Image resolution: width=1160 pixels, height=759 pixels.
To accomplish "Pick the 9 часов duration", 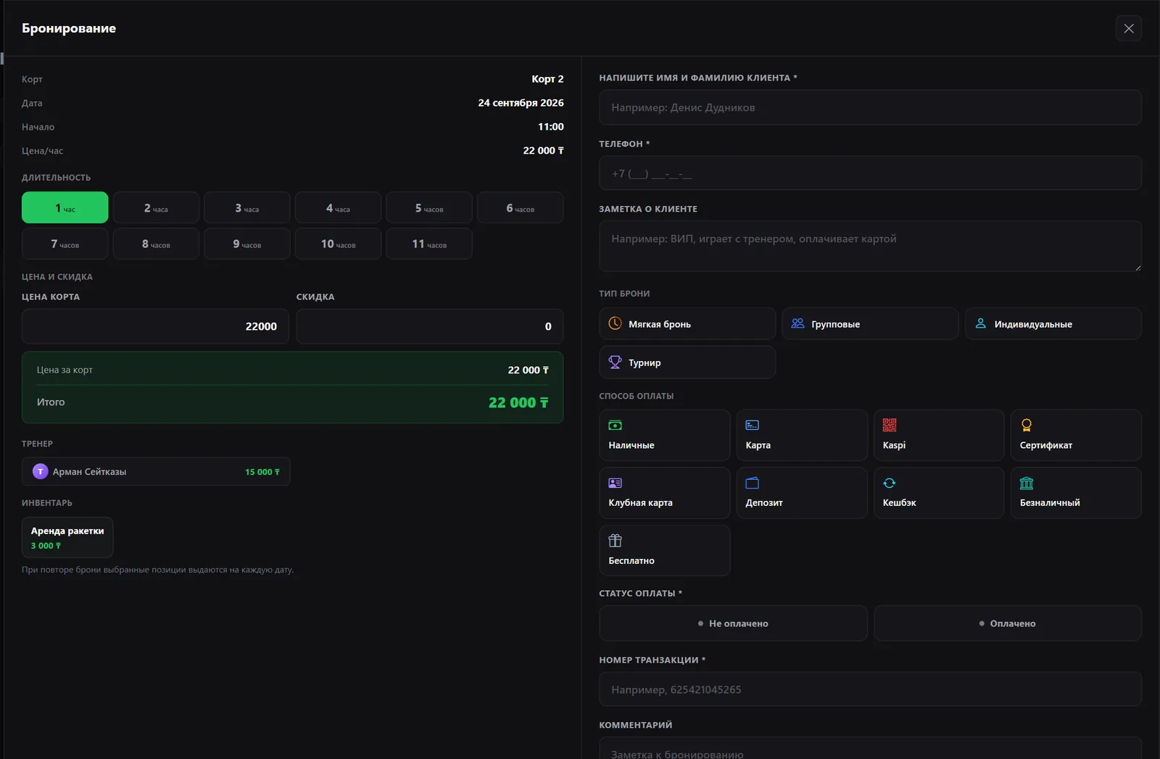I will (247, 244).
